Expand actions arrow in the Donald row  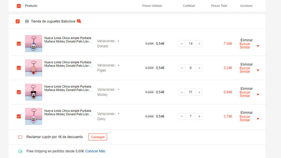tap(258, 46)
